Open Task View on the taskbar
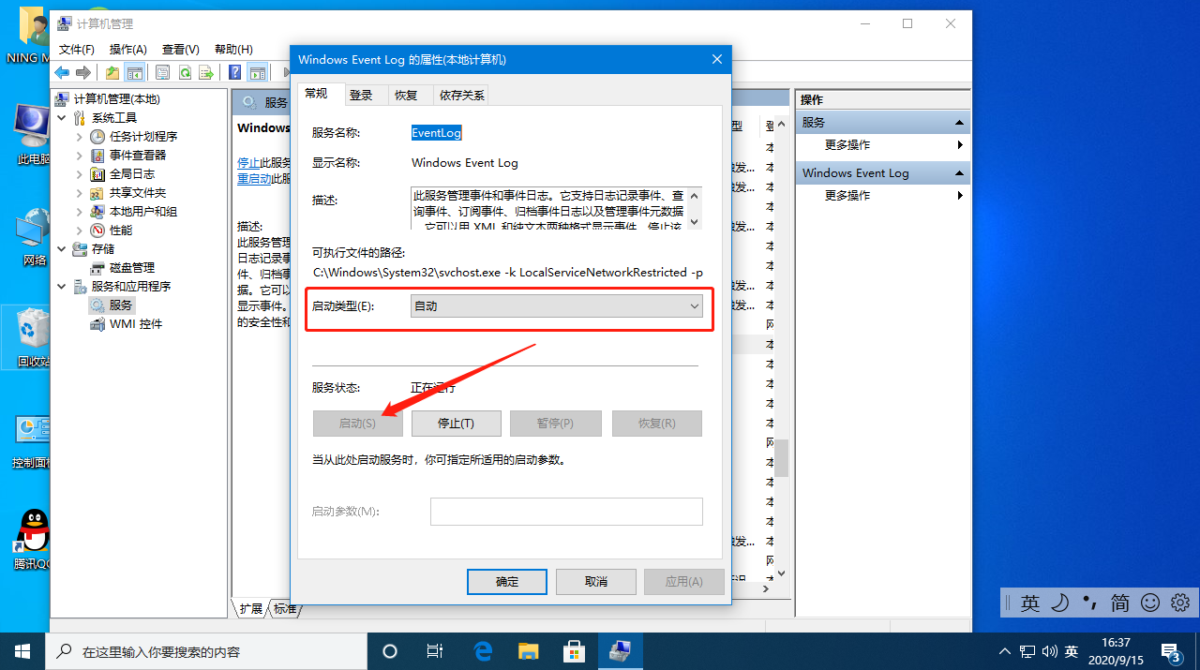This screenshot has width=1200, height=670. (435, 651)
